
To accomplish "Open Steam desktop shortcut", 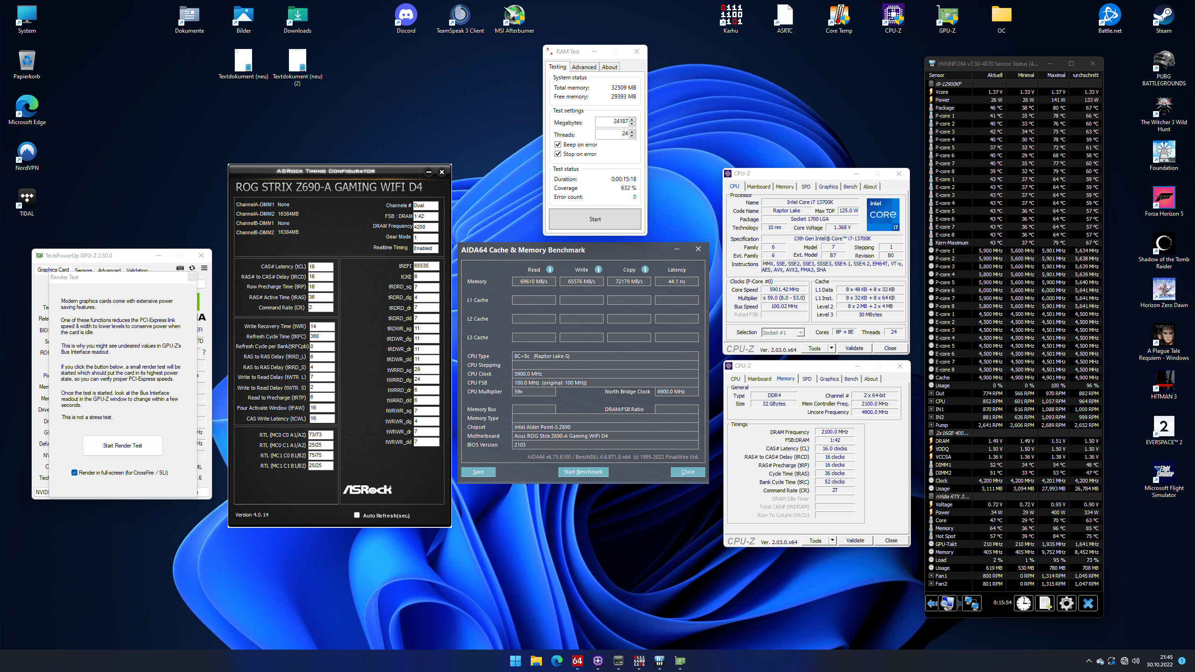I will coord(1164,19).
